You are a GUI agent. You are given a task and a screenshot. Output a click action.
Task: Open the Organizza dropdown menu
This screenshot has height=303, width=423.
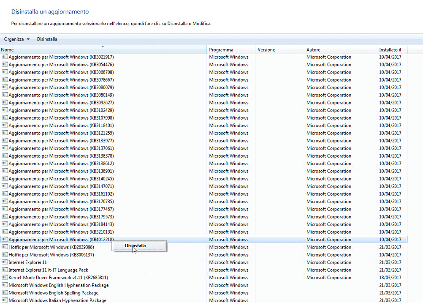[17, 39]
